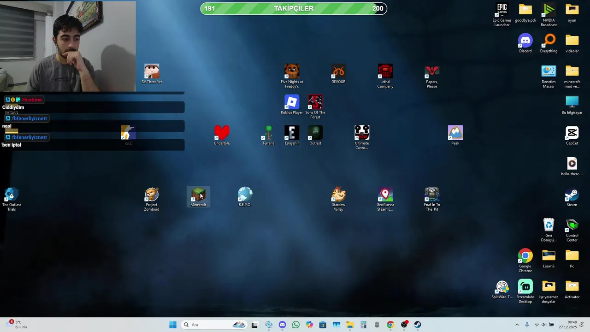Select the cs 2 desktop shortcut

pos(128,136)
